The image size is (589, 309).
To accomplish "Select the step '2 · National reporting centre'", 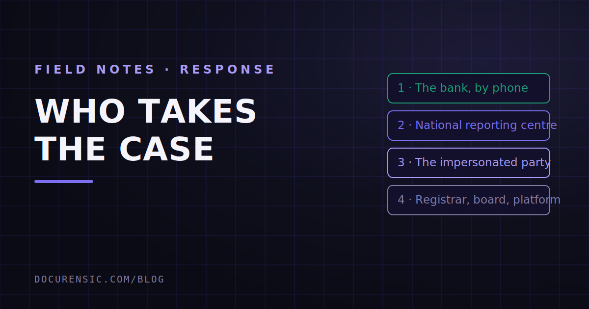I will tap(469, 126).
